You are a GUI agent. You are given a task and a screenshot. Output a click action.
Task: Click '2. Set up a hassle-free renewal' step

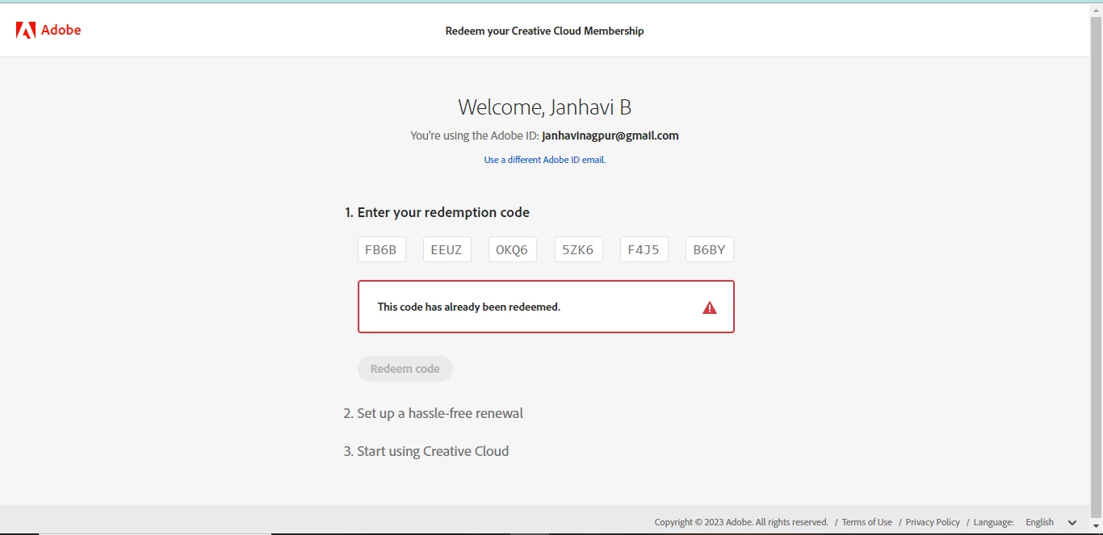(x=434, y=413)
